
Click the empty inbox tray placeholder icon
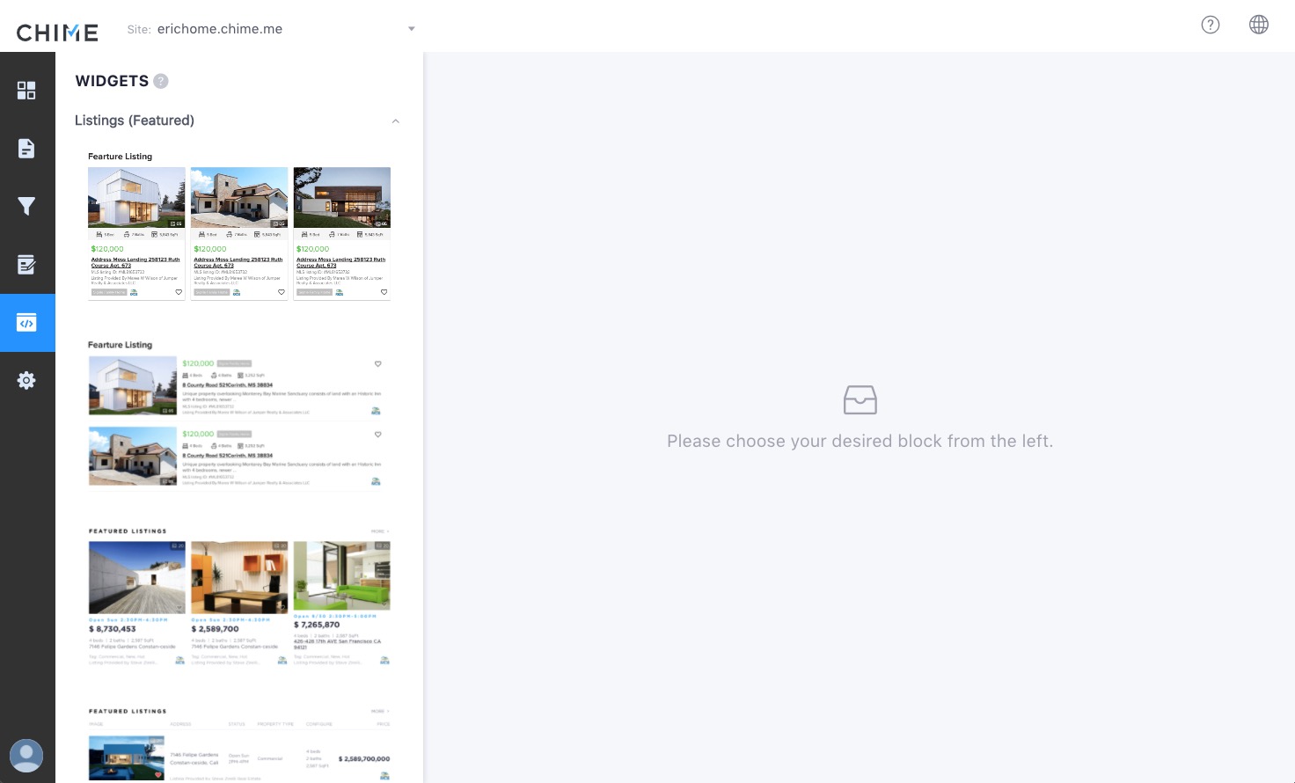coord(860,400)
